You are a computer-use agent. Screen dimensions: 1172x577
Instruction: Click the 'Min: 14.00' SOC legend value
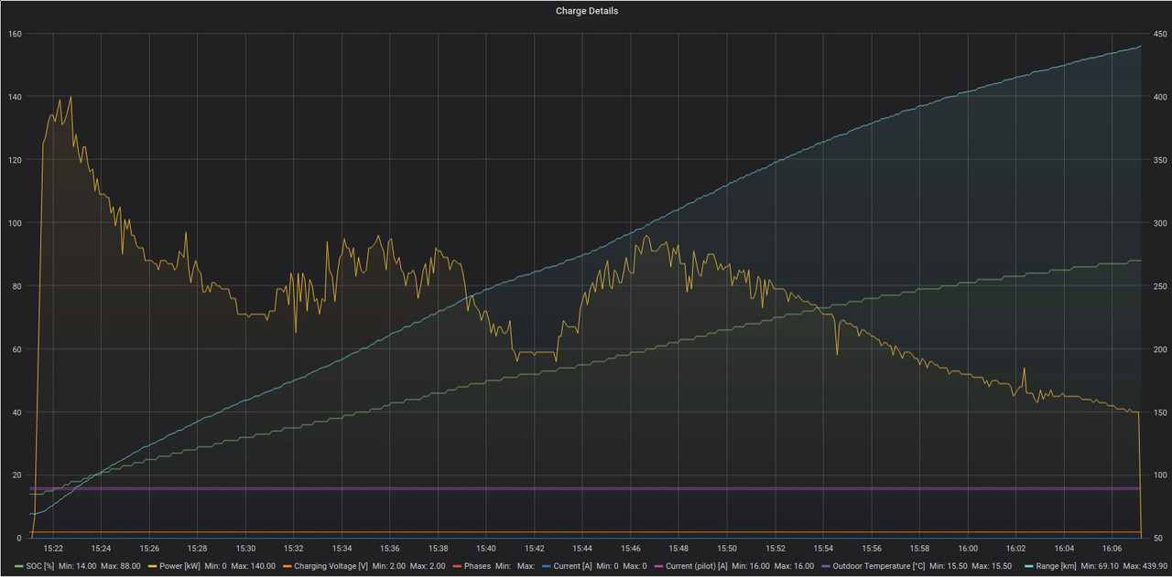point(78,566)
